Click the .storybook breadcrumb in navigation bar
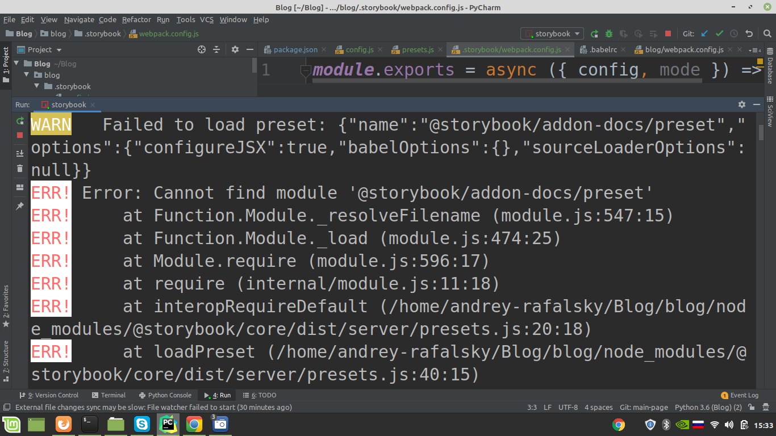The height and width of the screenshot is (436, 776). coord(98,34)
